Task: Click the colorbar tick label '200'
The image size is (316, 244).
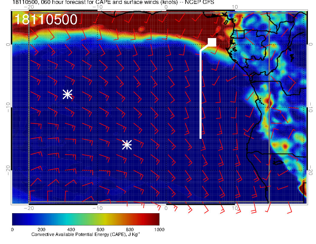Action: (42, 230)
